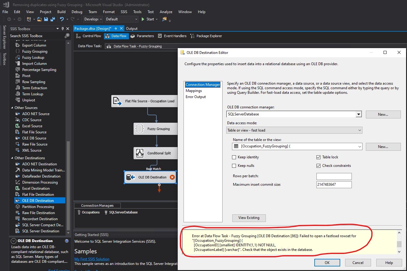Click the XML Source icon in toolbox
407x271 pixels.
[17, 150]
